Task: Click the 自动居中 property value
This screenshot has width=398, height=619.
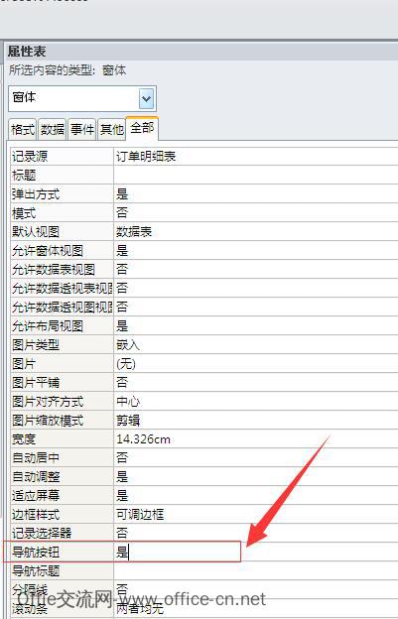Action: 256,458
